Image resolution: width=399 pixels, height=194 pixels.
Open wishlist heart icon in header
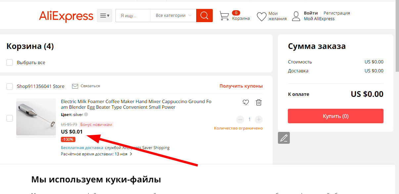[x=261, y=16]
